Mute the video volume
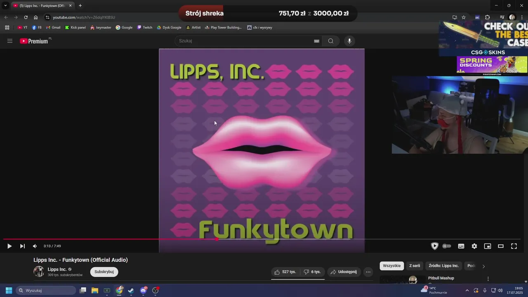The image size is (528, 297). (x=35, y=246)
